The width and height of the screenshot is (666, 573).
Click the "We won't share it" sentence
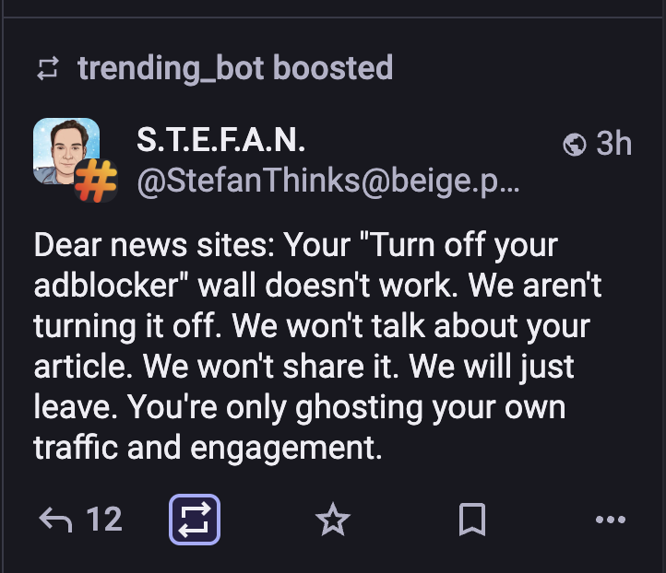313,367
